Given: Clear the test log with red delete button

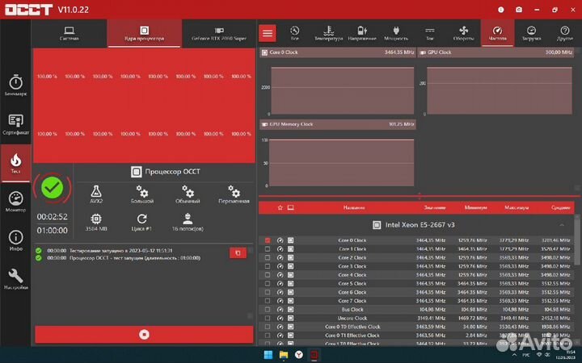Looking at the screenshot, I should [237, 252].
